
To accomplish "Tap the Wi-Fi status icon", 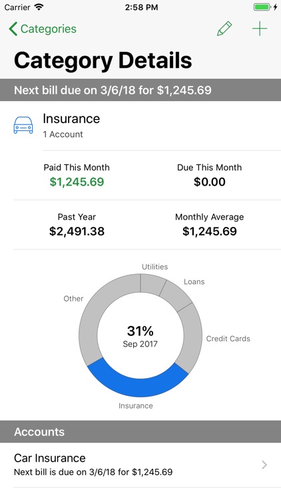I will (x=39, y=7).
